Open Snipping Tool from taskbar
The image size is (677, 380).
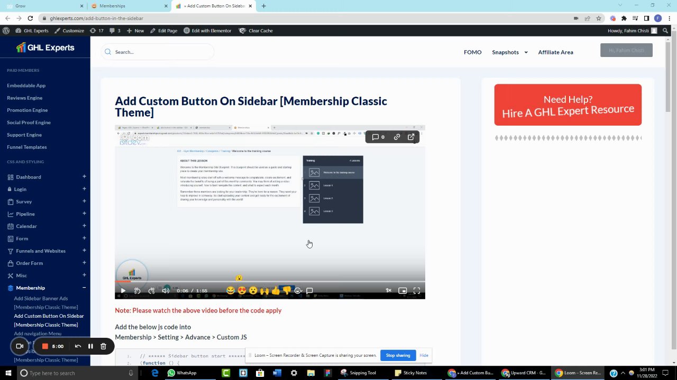click(x=358, y=373)
